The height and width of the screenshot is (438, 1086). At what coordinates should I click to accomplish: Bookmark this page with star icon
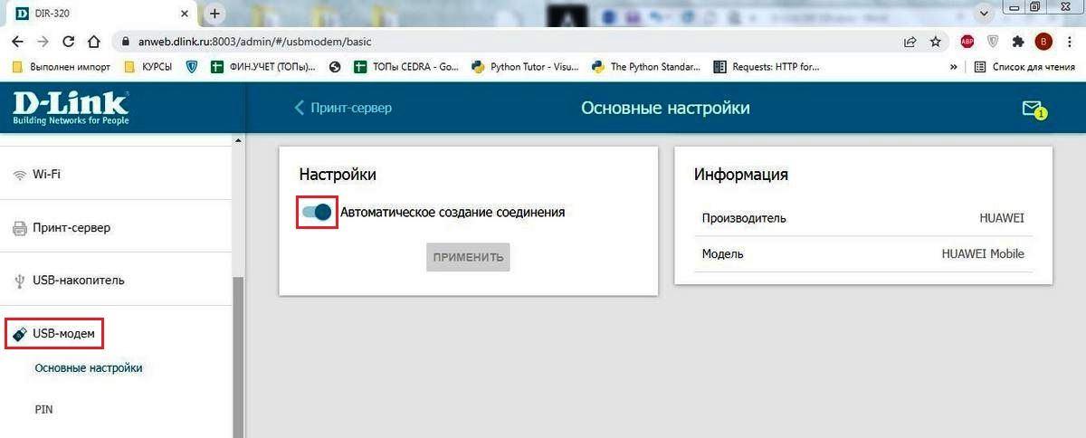(x=935, y=42)
